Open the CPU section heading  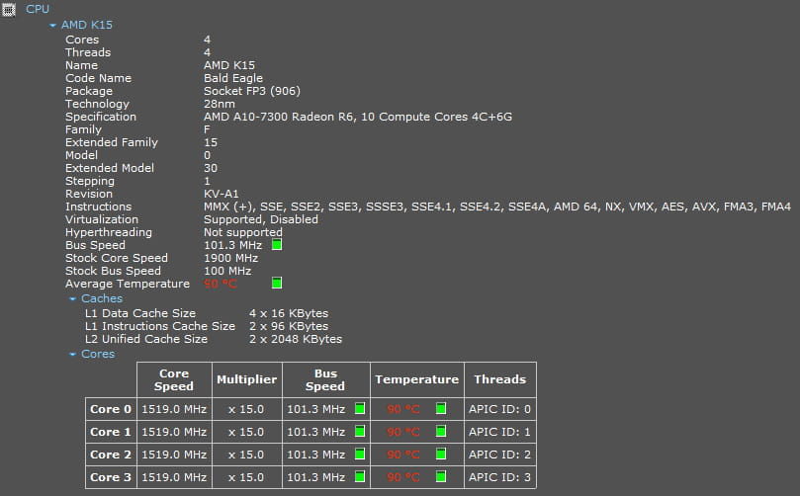pos(38,9)
